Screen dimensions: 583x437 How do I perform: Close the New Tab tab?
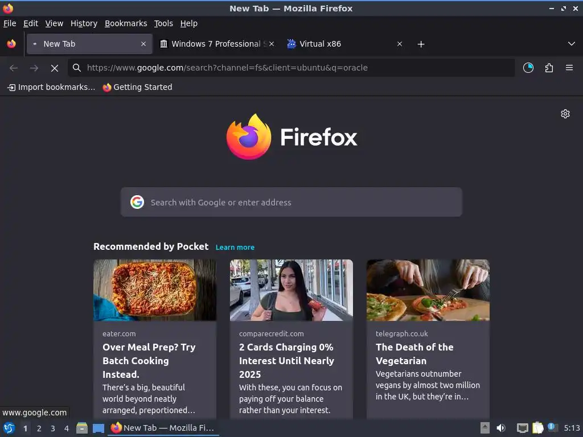pyautogui.click(x=143, y=44)
